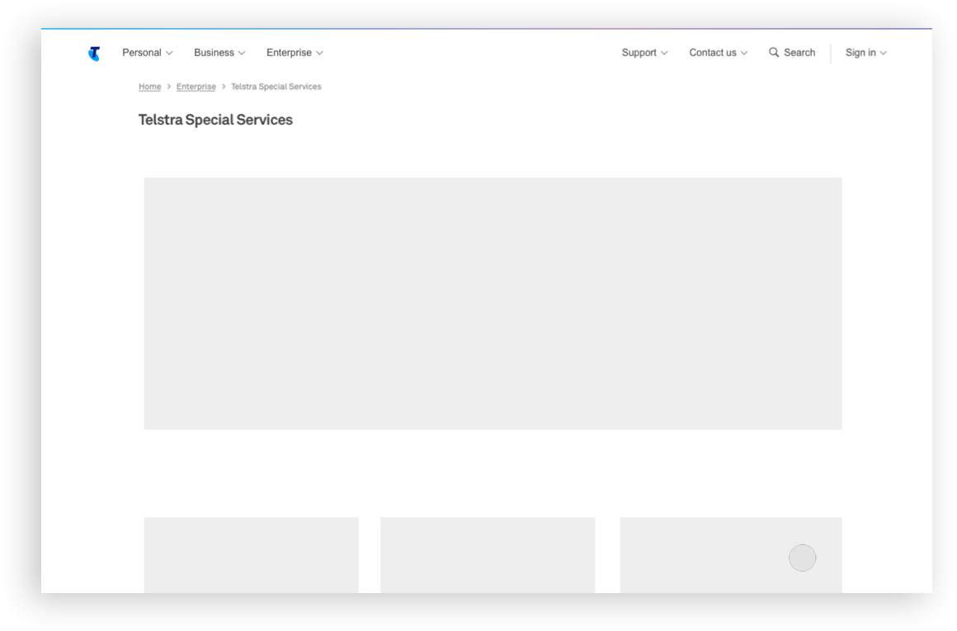Go to Home breadcrumb link

pos(149,87)
